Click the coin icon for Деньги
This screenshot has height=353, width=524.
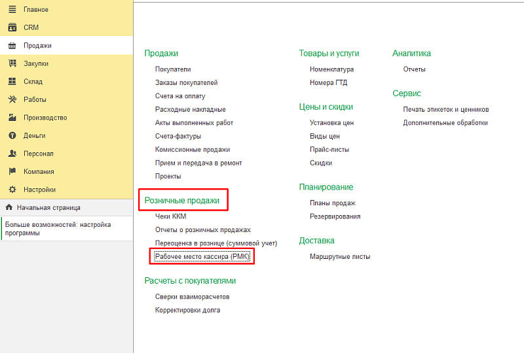(12, 135)
